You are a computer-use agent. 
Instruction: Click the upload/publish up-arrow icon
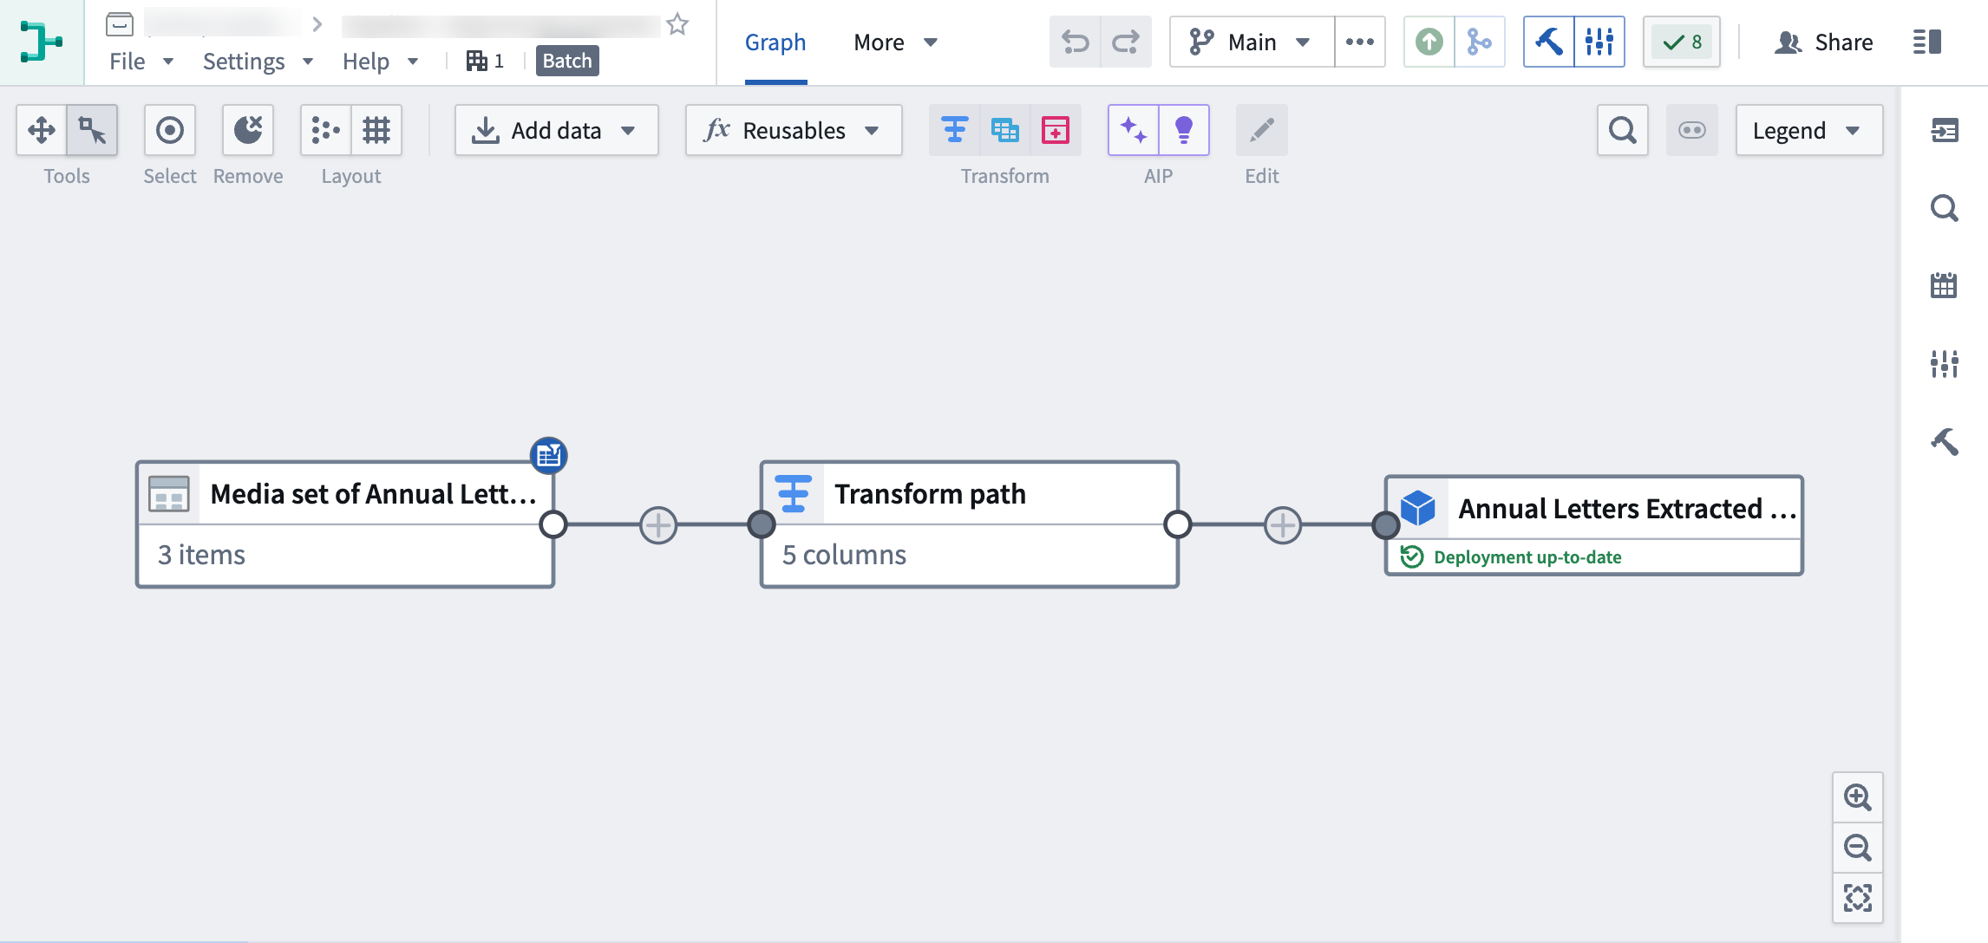pyautogui.click(x=1429, y=42)
